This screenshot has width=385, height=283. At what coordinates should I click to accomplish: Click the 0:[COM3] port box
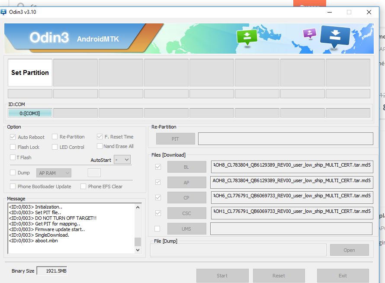coord(30,113)
